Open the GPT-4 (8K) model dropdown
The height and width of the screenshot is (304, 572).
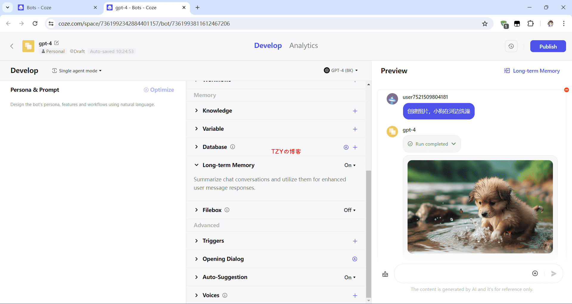pos(341,71)
